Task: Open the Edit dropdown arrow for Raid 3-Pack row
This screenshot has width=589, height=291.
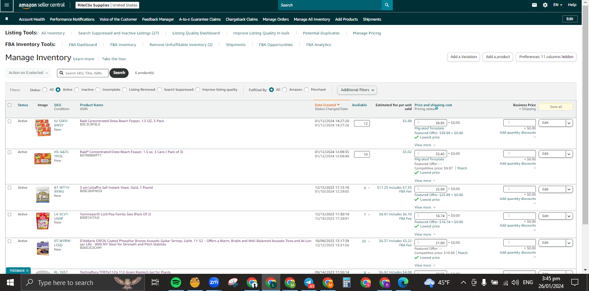Action: pyautogui.click(x=569, y=123)
